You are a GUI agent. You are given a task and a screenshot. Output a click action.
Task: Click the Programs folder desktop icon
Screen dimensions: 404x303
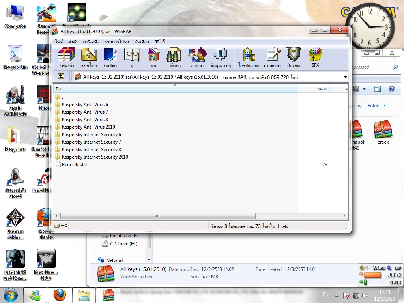15,139
